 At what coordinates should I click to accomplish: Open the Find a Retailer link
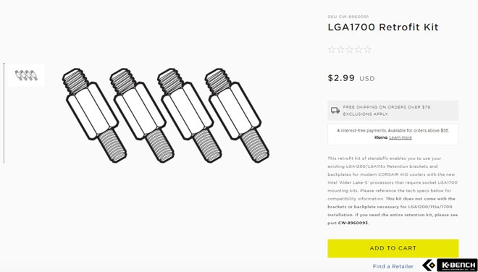393,266
